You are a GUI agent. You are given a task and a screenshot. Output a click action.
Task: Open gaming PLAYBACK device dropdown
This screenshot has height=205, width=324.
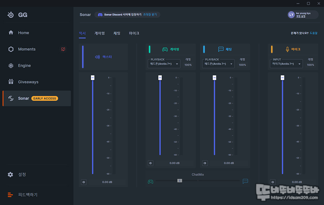[x=164, y=64]
